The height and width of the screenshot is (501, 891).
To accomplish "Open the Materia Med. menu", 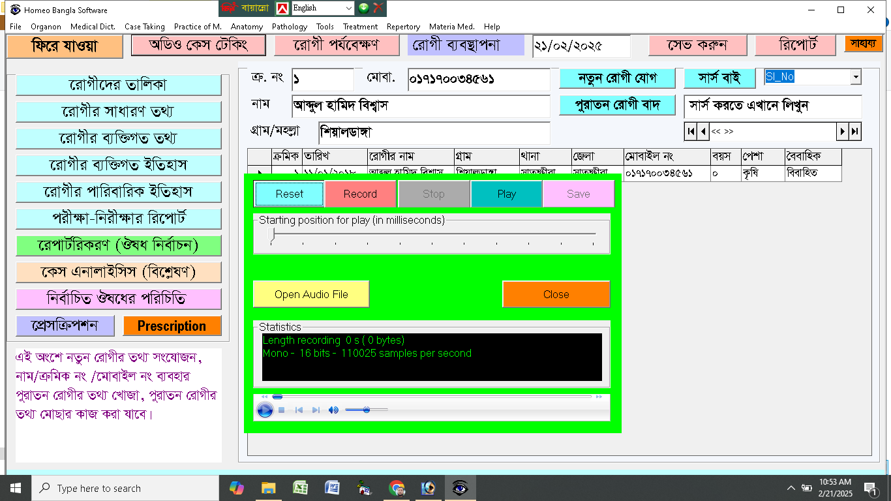I will (x=451, y=27).
